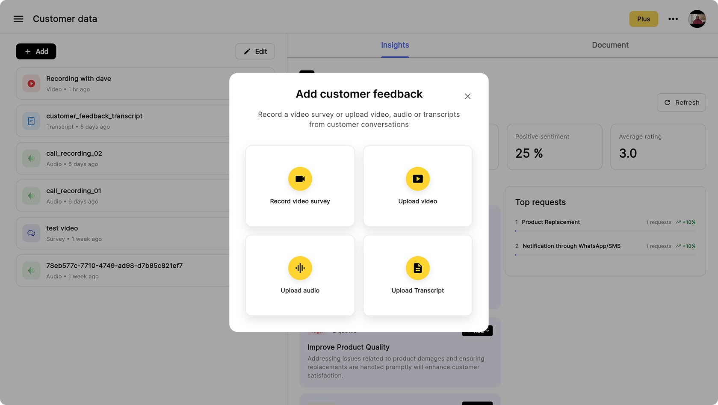
Task: Open the three-dot overflow menu
Action: 673,19
